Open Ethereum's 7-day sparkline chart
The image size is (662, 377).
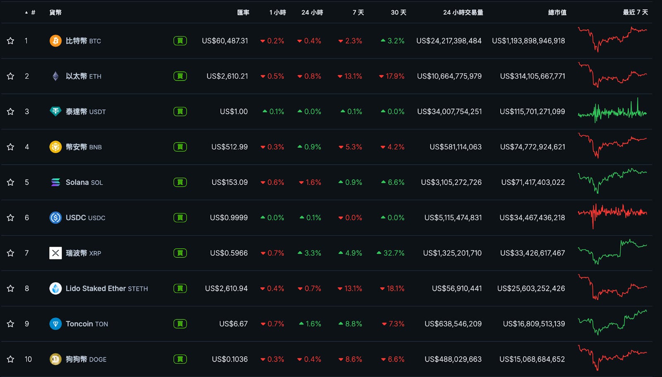tap(612, 75)
